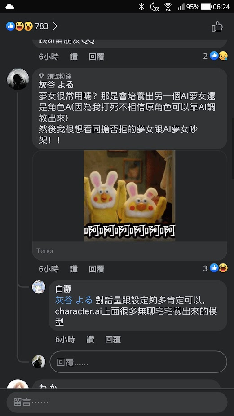Click 回覆 under the top partial comment

97,57
